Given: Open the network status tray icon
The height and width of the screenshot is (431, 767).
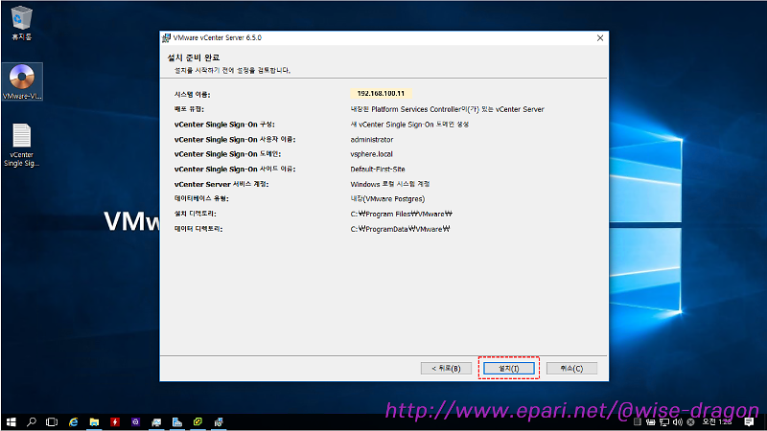Looking at the screenshot, I should point(664,422).
